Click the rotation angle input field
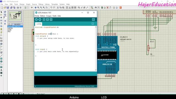Viewport: 176px width, 99px height. tap(5, 18)
